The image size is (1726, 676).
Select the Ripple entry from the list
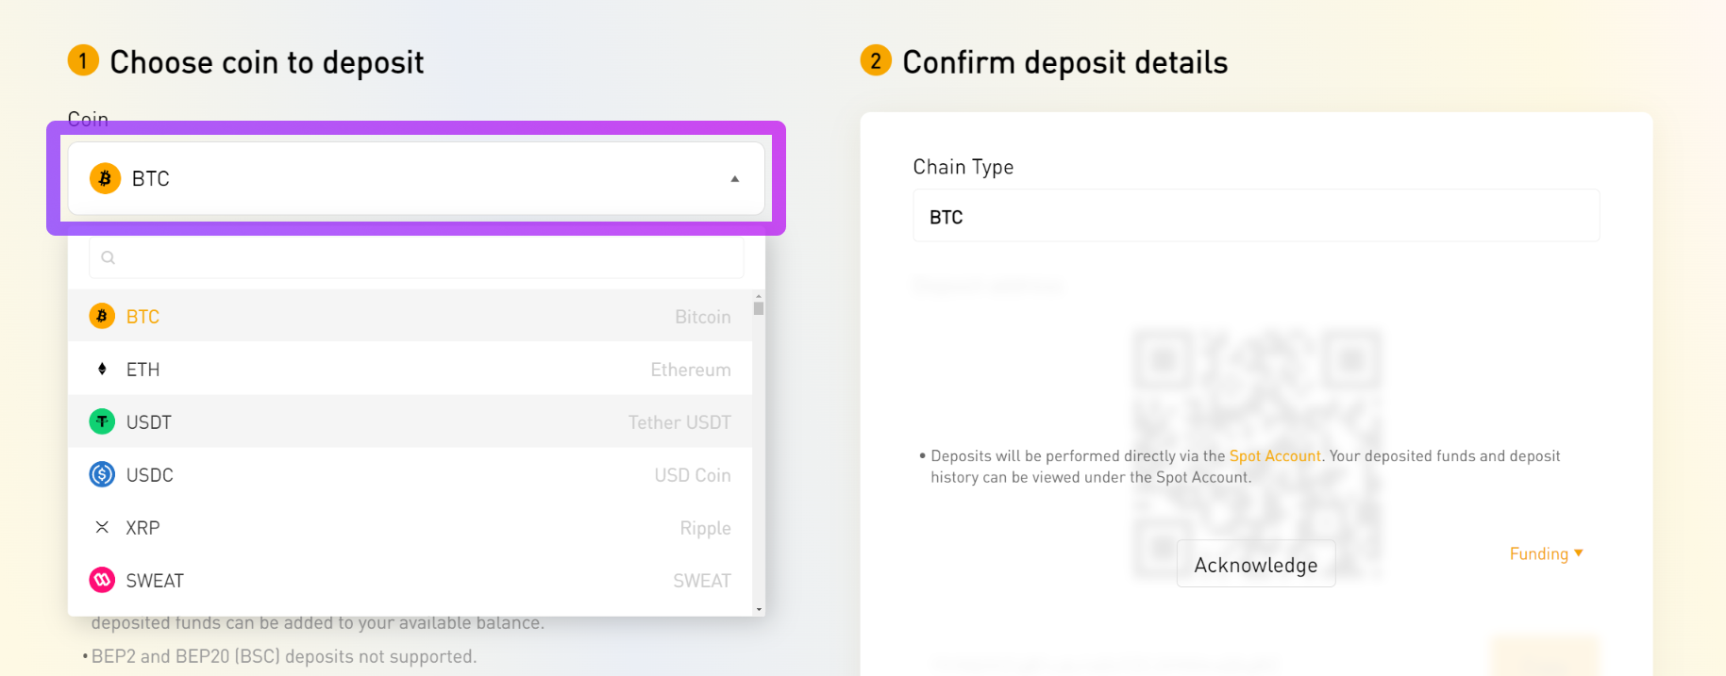(x=410, y=527)
